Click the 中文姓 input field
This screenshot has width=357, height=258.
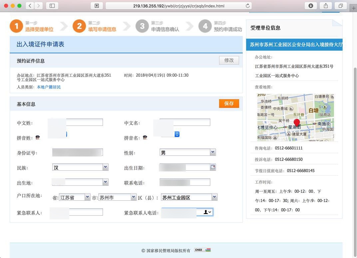(77, 122)
